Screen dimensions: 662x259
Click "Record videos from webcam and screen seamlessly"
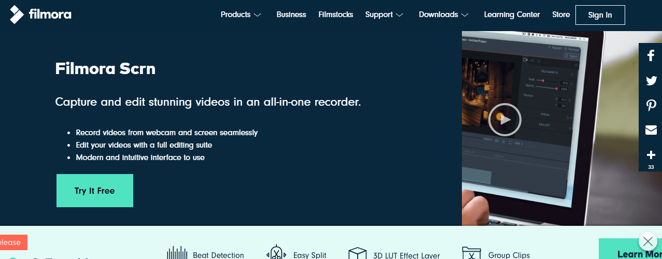point(167,133)
